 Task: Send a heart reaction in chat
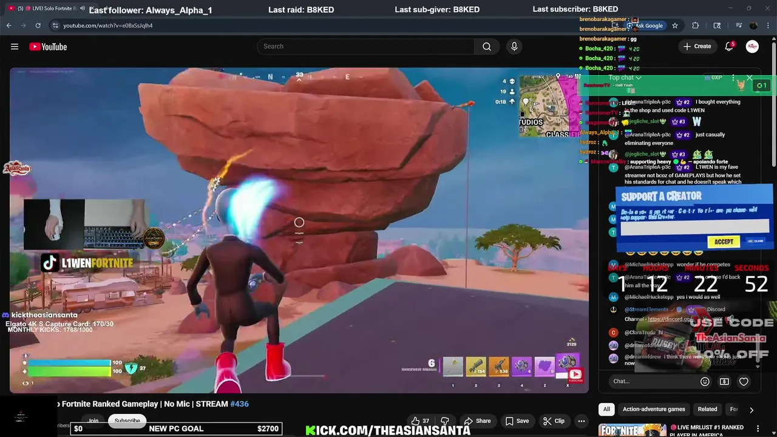pyautogui.click(x=744, y=381)
